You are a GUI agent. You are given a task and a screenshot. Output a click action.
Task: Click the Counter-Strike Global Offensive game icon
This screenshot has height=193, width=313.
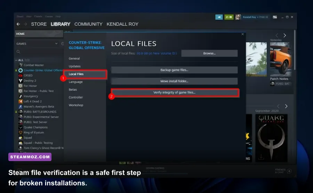21,70
